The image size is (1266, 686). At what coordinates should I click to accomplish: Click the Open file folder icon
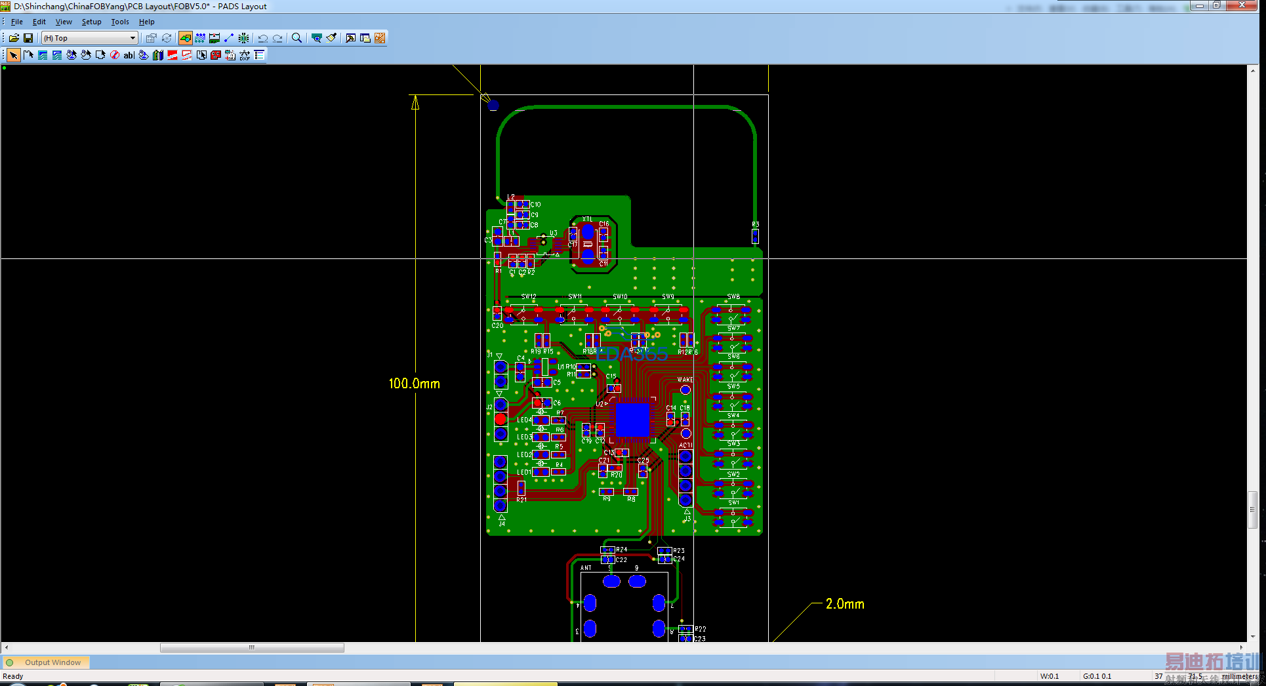[14, 38]
